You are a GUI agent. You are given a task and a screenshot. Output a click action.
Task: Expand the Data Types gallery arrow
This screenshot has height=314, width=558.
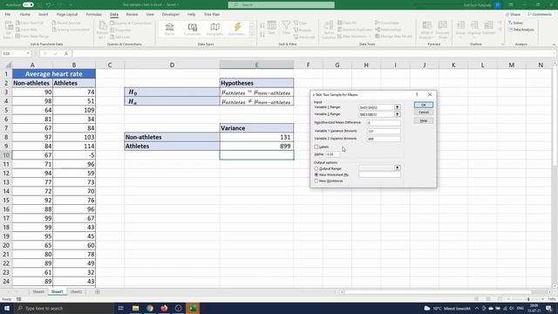[252, 35]
